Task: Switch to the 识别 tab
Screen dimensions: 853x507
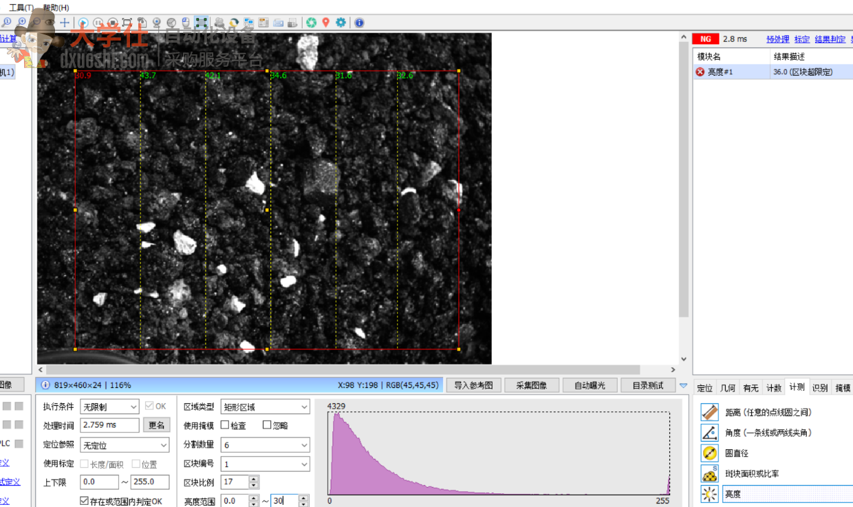Action: (x=820, y=388)
